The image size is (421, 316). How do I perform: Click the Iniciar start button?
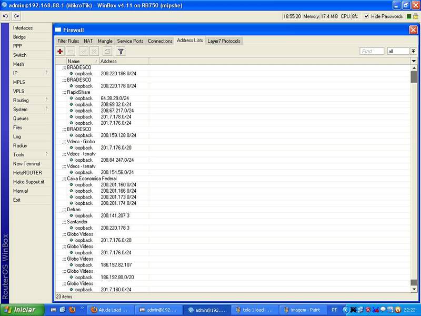pyautogui.click(x=22, y=310)
